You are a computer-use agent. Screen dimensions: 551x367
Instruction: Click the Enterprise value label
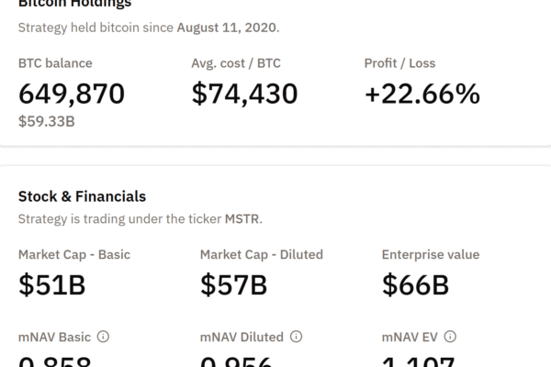pos(431,254)
